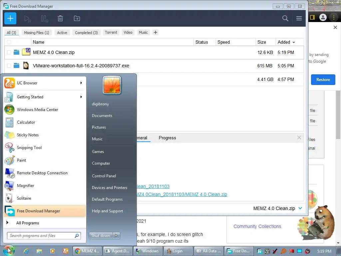Switch to the Active filter tab

[62, 32]
